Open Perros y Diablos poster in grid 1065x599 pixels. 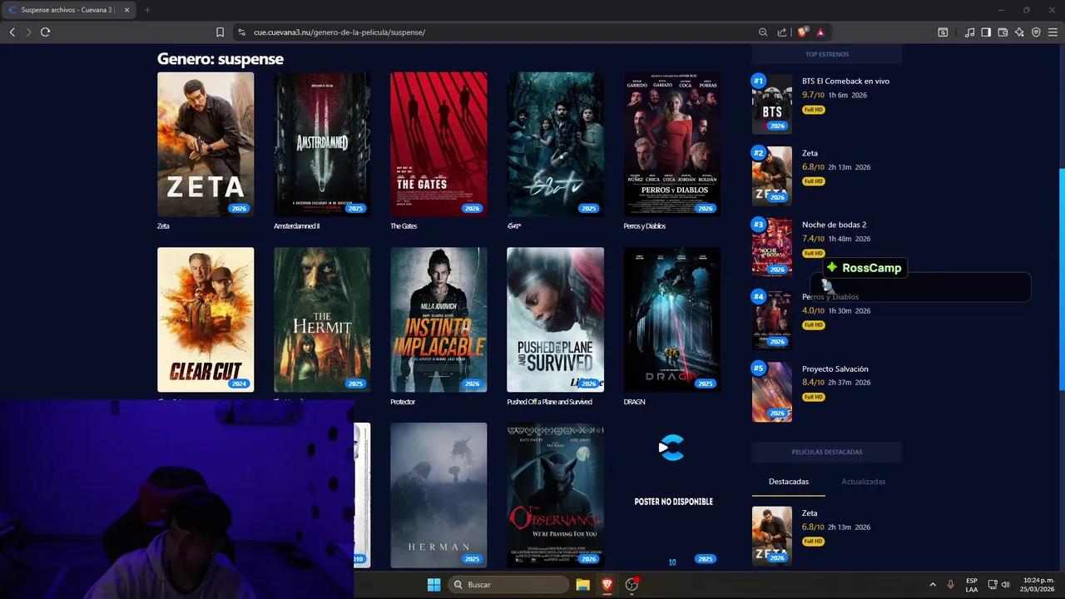pos(672,145)
